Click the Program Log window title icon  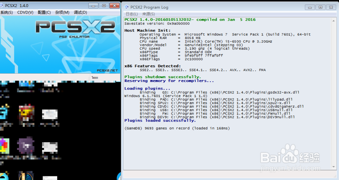coord(126,7)
